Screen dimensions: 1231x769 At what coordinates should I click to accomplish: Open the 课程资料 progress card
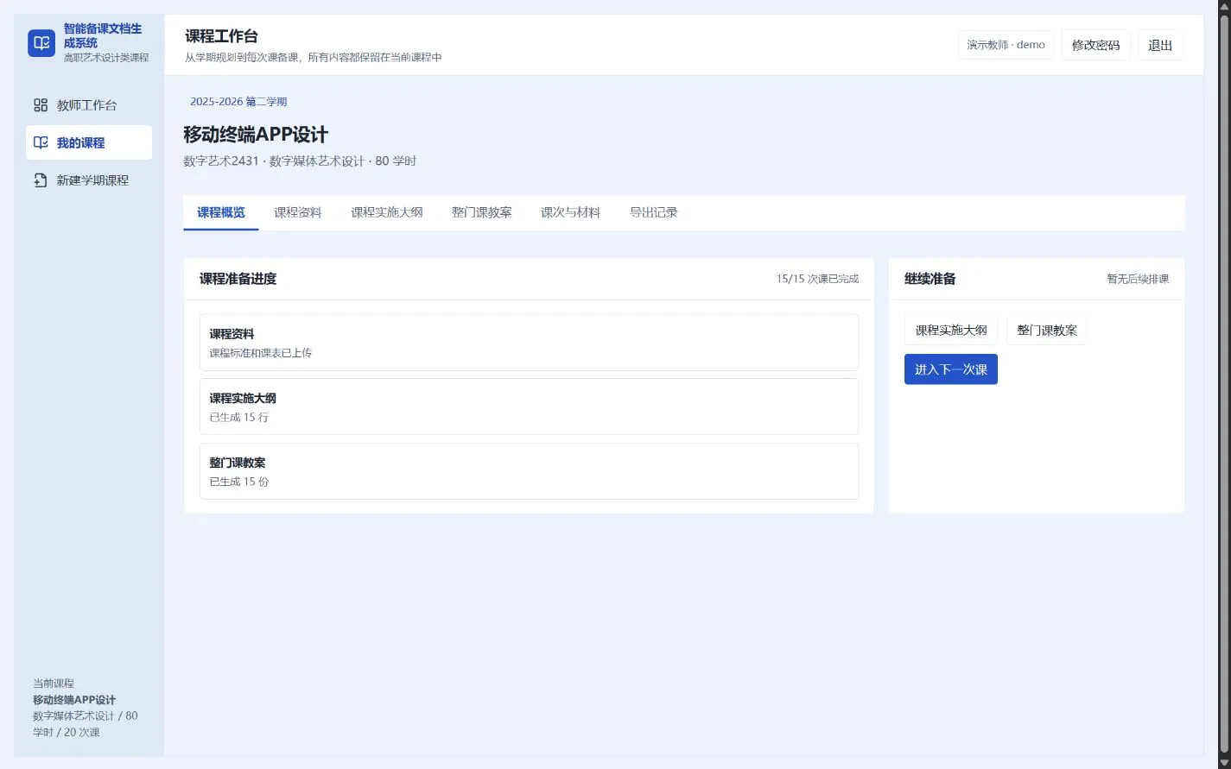pyautogui.click(x=529, y=343)
